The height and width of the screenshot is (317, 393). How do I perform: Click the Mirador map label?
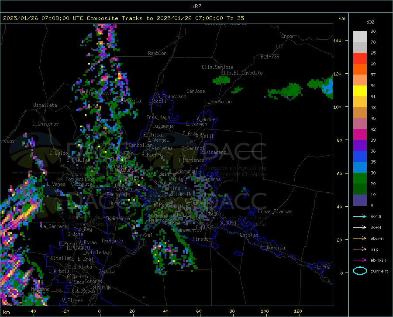coord(202,239)
